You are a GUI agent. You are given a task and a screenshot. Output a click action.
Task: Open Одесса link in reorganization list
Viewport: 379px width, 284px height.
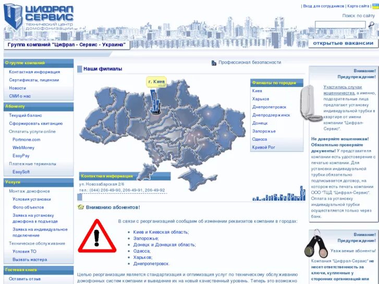click(x=142, y=251)
